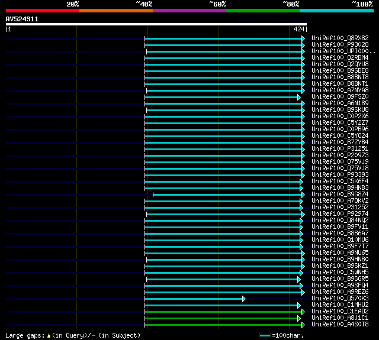Click the UniRef100_Q9FSZ0 label
Image resolution: width=379 pixels, height=340 pixels.
[340, 97]
